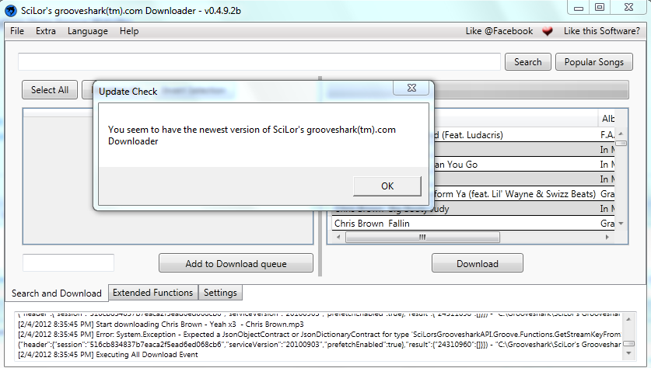Click the red heart icon
This screenshot has width=651, height=368.
[x=548, y=31]
